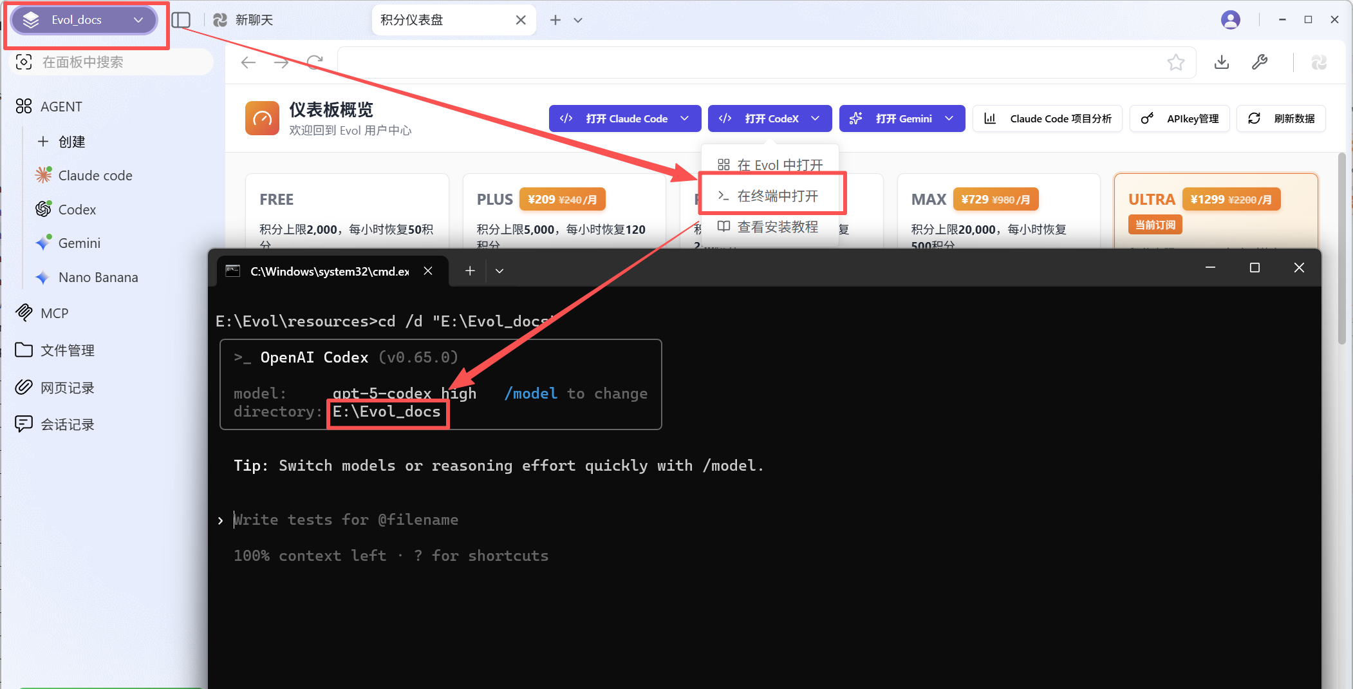The image size is (1353, 689).
Task: Click the APIkey管理 button
Action: pyautogui.click(x=1179, y=118)
